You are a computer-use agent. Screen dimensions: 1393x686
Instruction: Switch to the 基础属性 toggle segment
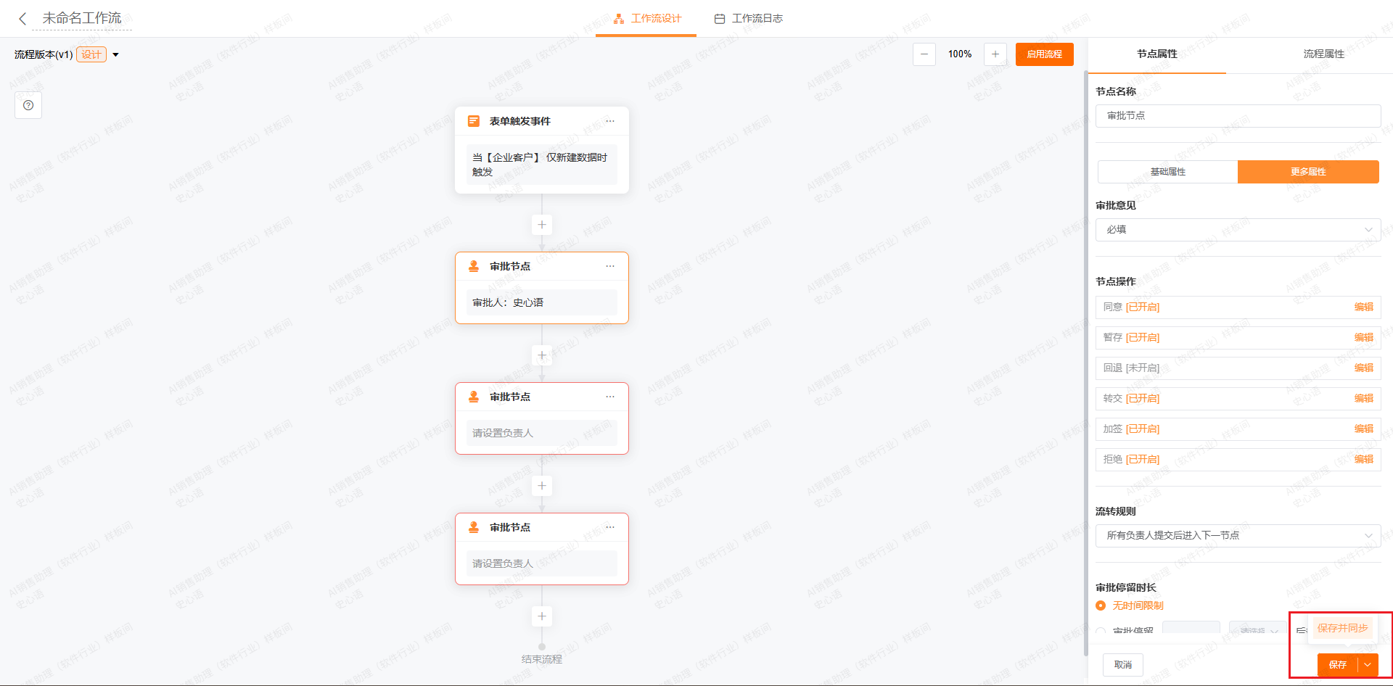point(1167,172)
